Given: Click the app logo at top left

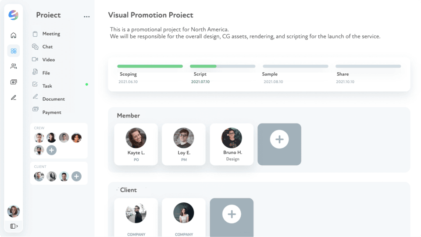Looking at the screenshot, I should (x=14, y=15).
